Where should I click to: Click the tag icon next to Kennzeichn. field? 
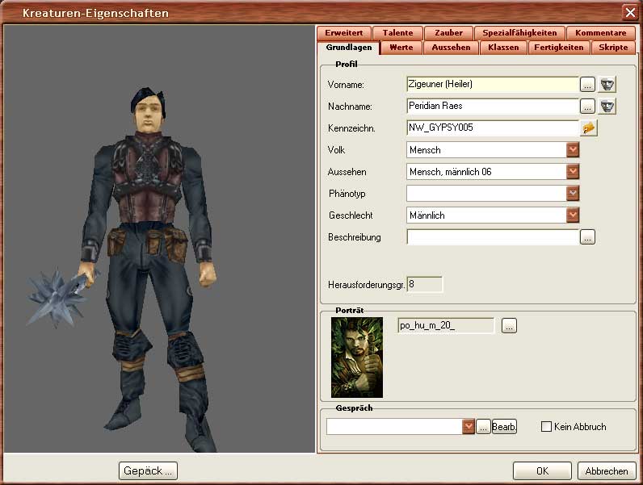click(x=588, y=128)
